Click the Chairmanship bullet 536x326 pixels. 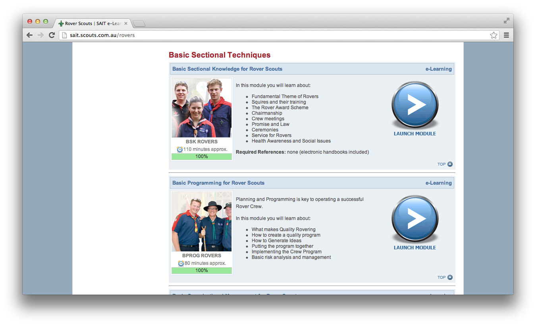click(x=267, y=113)
